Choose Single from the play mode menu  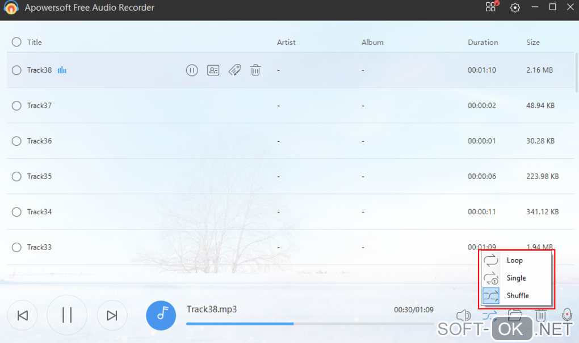(x=517, y=278)
